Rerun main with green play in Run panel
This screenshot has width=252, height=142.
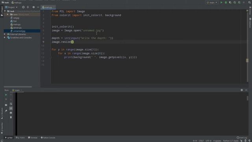pos(6,95)
